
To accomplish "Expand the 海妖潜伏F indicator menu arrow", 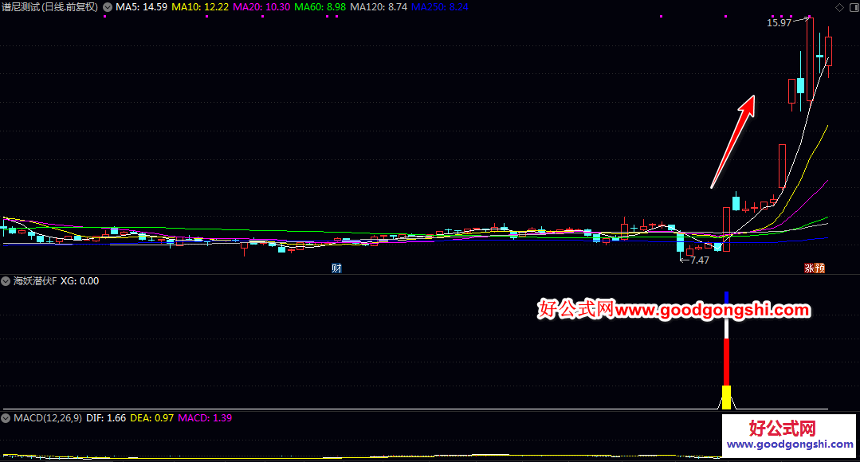I will click(6, 281).
